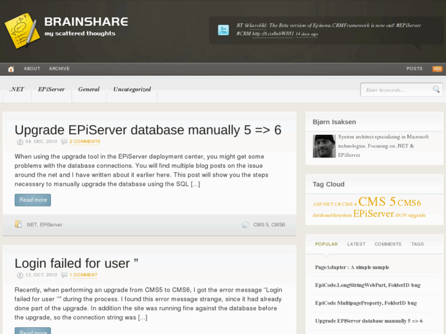Open the CMS6 tag in post footer
Viewport: 446px width, 334px height.
pos(278,224)
